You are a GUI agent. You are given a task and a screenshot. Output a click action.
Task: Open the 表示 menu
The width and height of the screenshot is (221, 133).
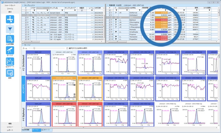pos(10,12)
